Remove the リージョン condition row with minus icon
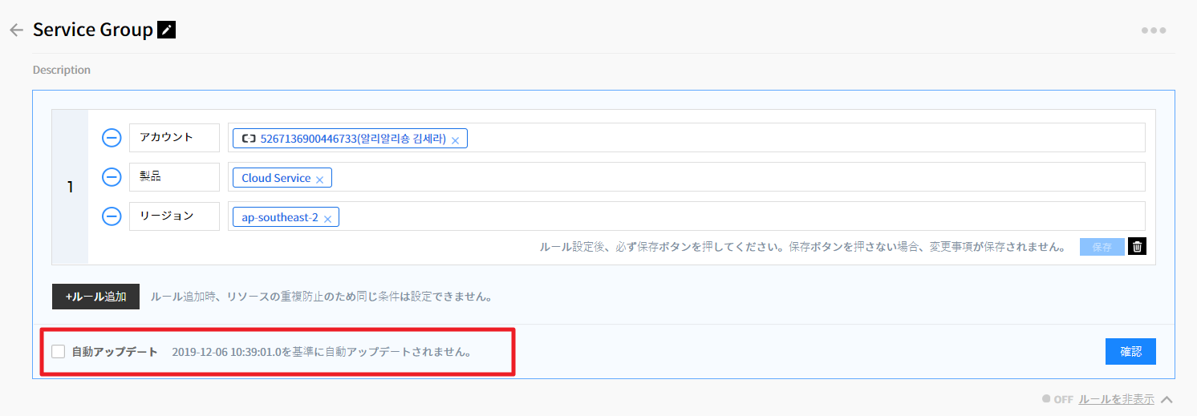Viewport: 1197px width, 416px height. click(x=112, y=216)
